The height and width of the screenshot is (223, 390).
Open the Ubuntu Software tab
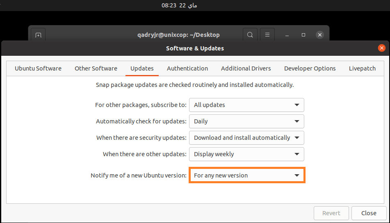coord(38,68)
